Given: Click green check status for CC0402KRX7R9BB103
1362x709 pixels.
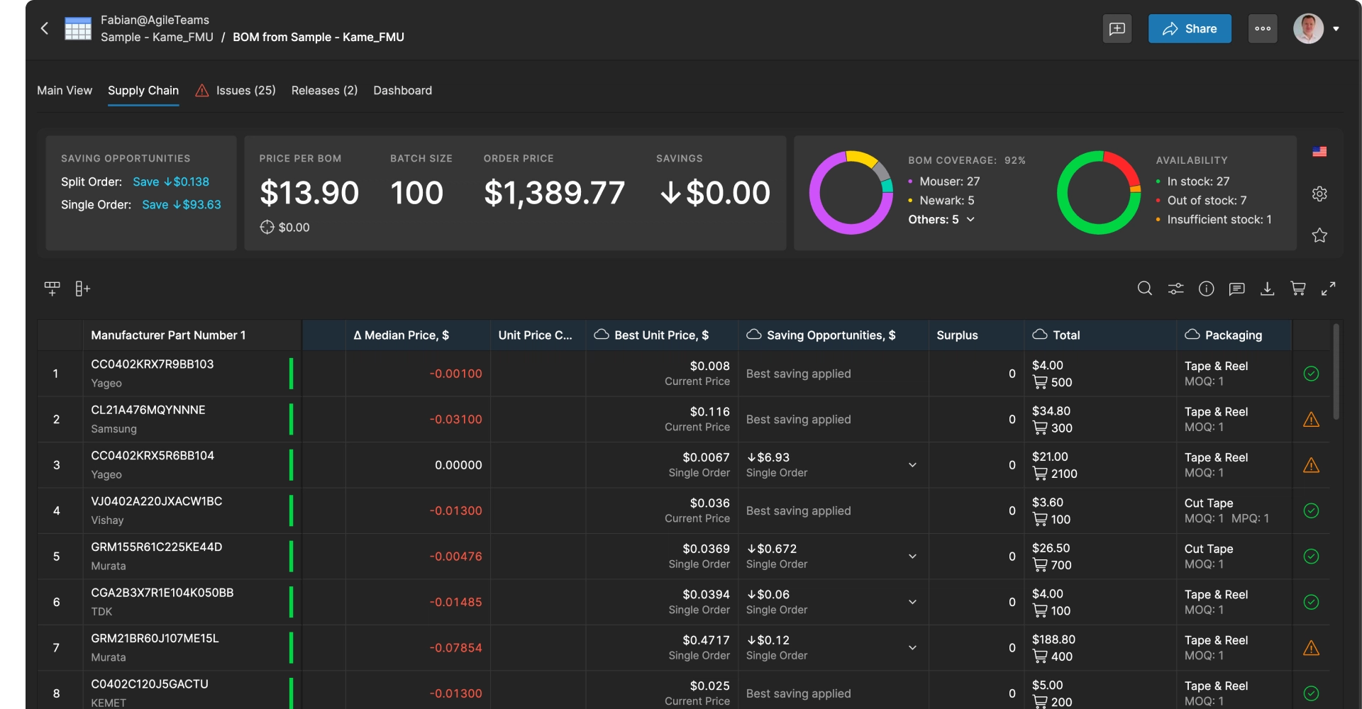Looking at the screenshot, I should pyautogui.click(x=1312, y=374).
